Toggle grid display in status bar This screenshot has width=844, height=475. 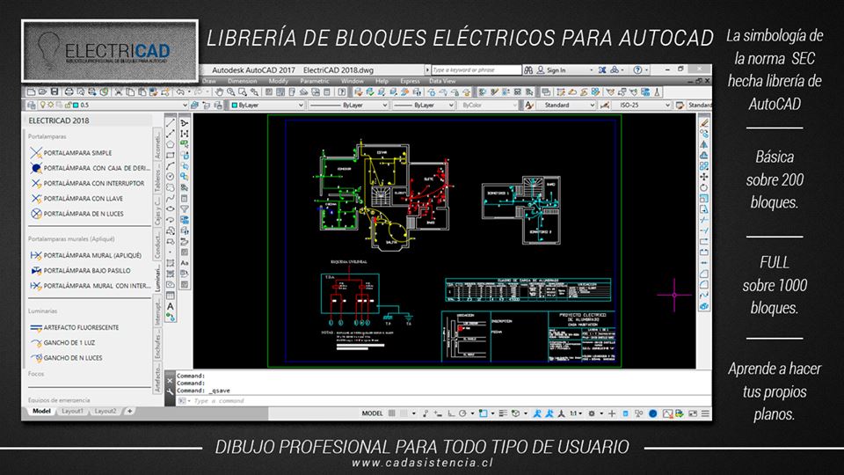(x=392, y=413)
